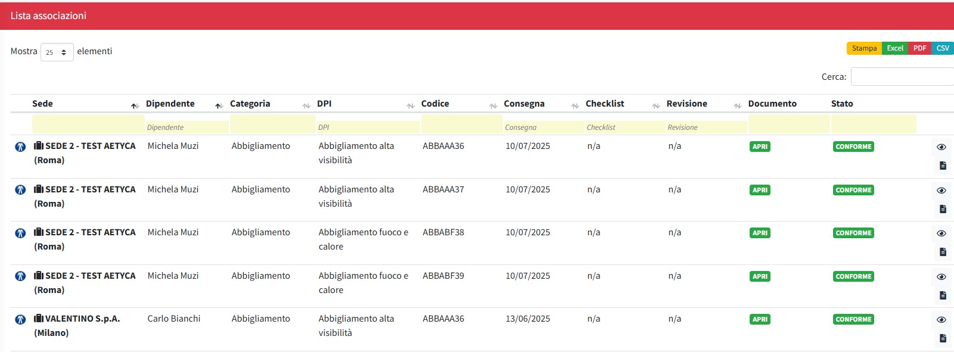The height and width of the screenshot is (352, 954).
Task: Click blue round icon in ABBABF39 row
Action: [x=20, y=276]
